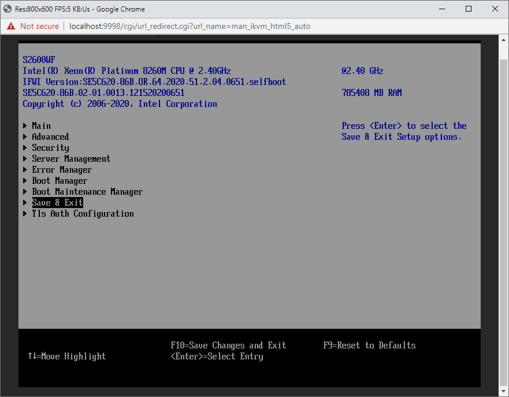
Task: Click the Not secure label
Action: (x=40, y=27)
